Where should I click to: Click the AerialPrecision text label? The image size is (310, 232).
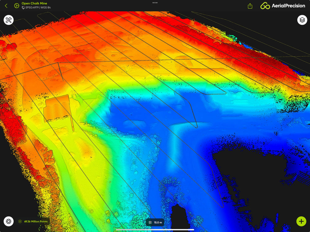click(288, 6)
